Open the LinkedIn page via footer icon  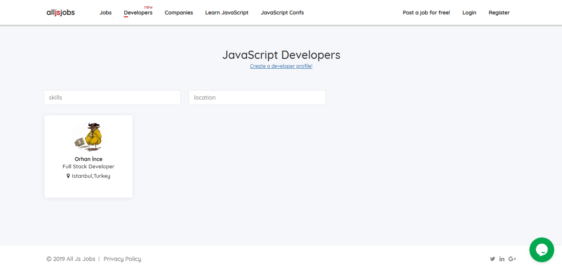pyautogui.click(x=502, y=258)
